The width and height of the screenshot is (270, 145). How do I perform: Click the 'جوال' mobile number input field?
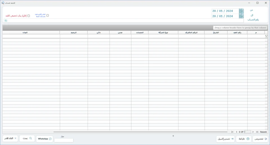pyautogui.click(x=64, y=140)
